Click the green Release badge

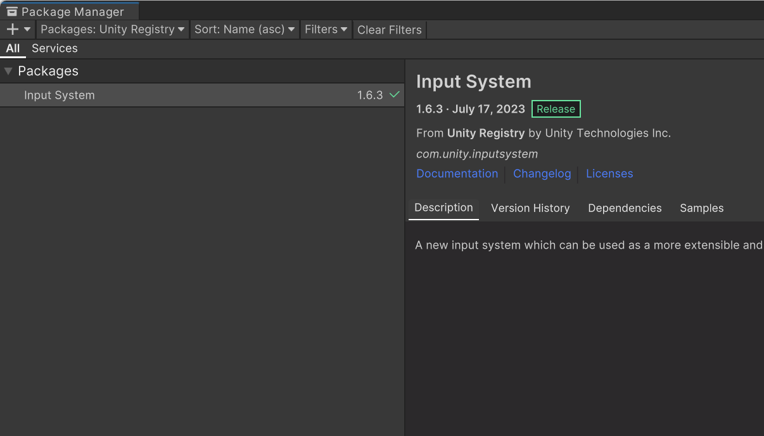click(556, 109)
